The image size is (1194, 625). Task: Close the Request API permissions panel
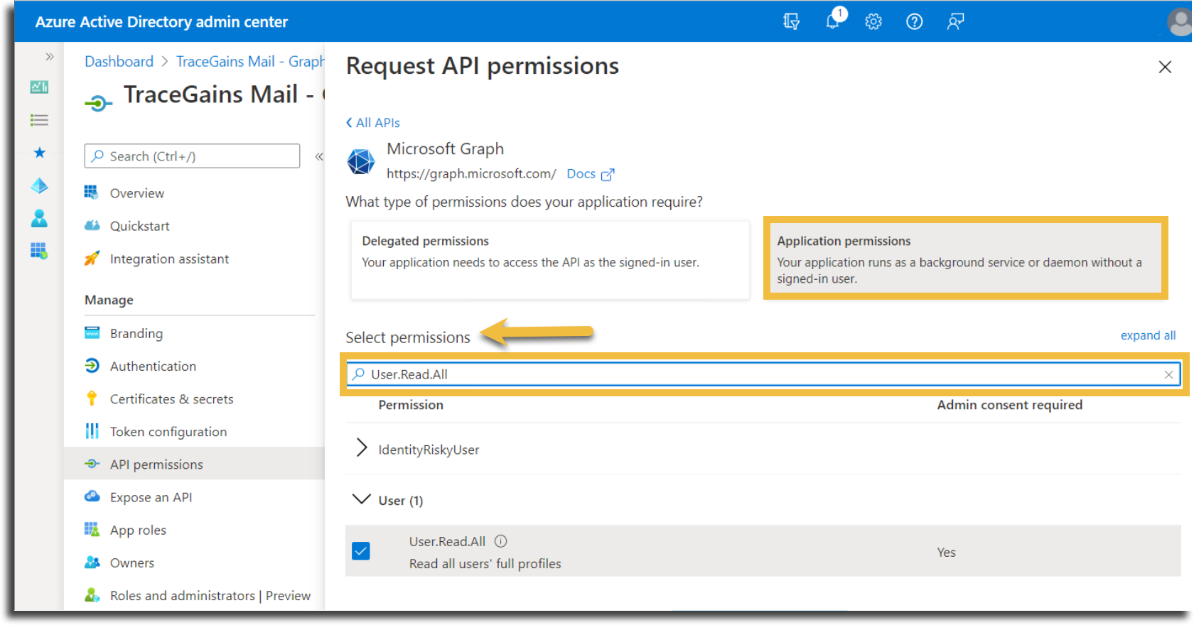click(1165, 67)
